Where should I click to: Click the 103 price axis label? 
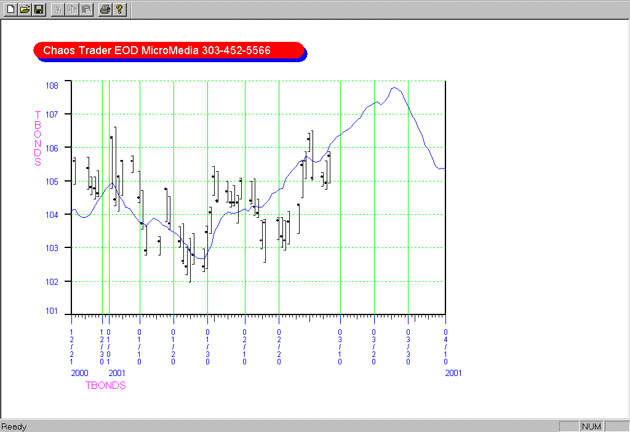52,248
